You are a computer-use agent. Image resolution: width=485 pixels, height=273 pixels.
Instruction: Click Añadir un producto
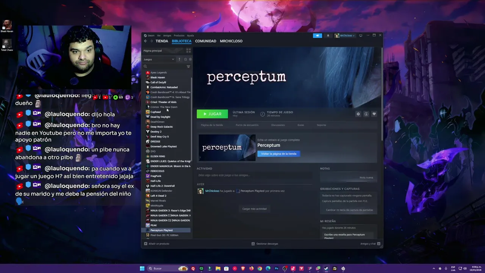pos(157,243)
